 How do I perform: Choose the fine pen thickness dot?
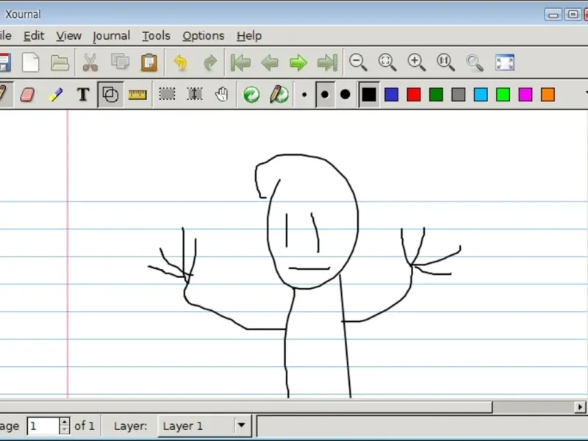pyautogui.click(x=304, y=95)
